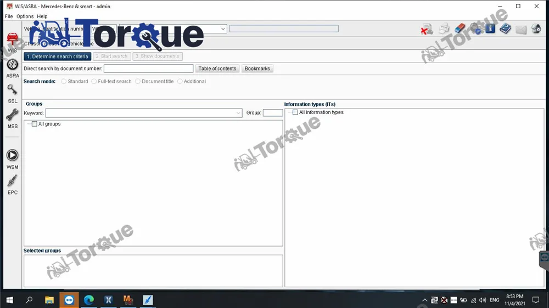Show hidden system tray icons

click(425, 300)
